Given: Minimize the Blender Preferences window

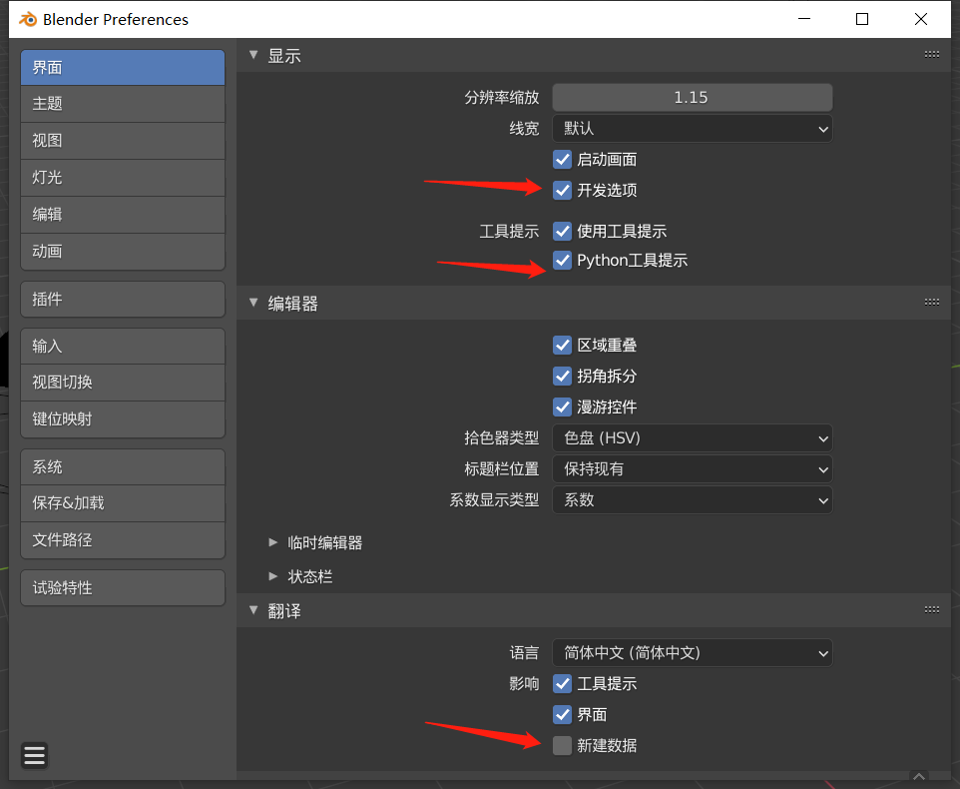Looking at the screenshot, I should pyautogui.click(x=804, y=19).
